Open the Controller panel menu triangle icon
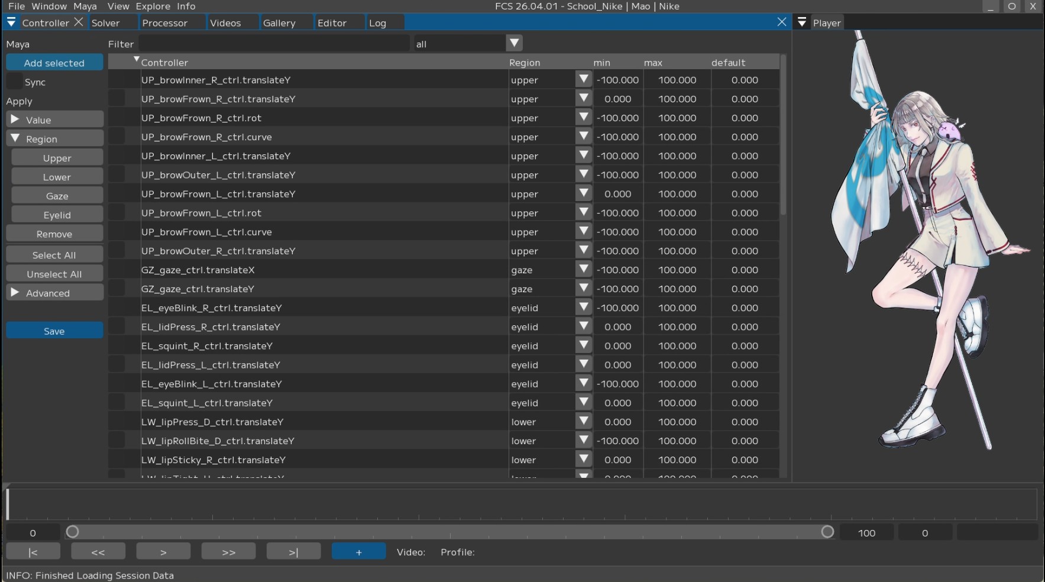 coord(11,22)
